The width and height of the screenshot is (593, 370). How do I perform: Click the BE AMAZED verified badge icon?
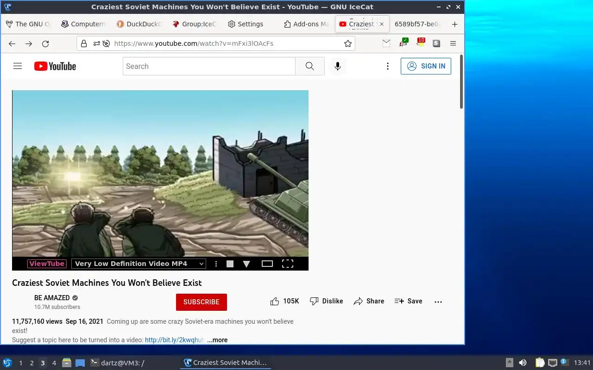coord(75,298)
